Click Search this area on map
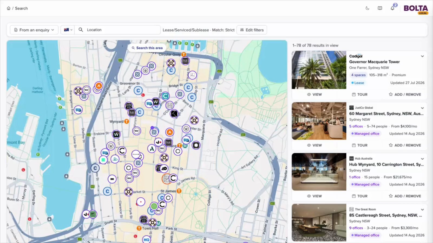 [147, 48]
